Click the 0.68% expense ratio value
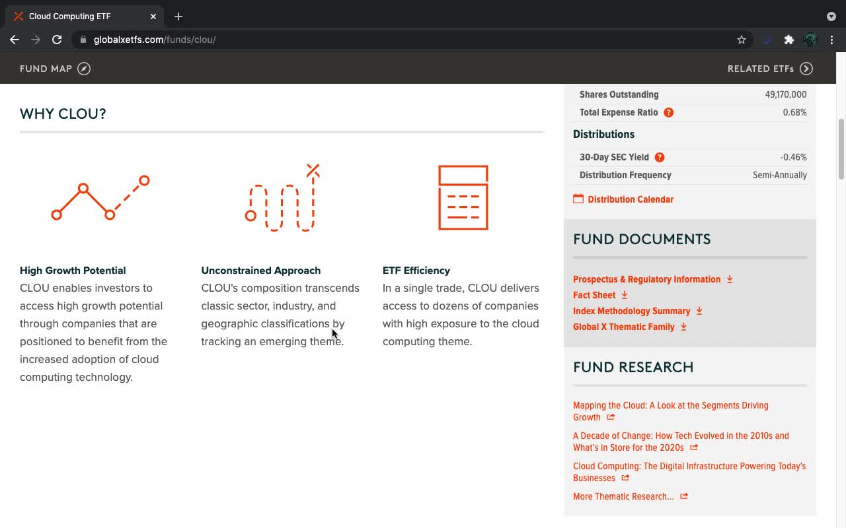 (795, 112)
